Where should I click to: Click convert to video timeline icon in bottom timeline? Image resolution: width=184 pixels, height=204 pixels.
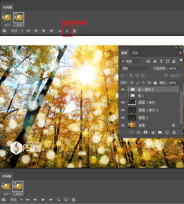tap(3, 200)
